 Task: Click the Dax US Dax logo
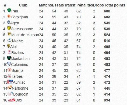12,100
